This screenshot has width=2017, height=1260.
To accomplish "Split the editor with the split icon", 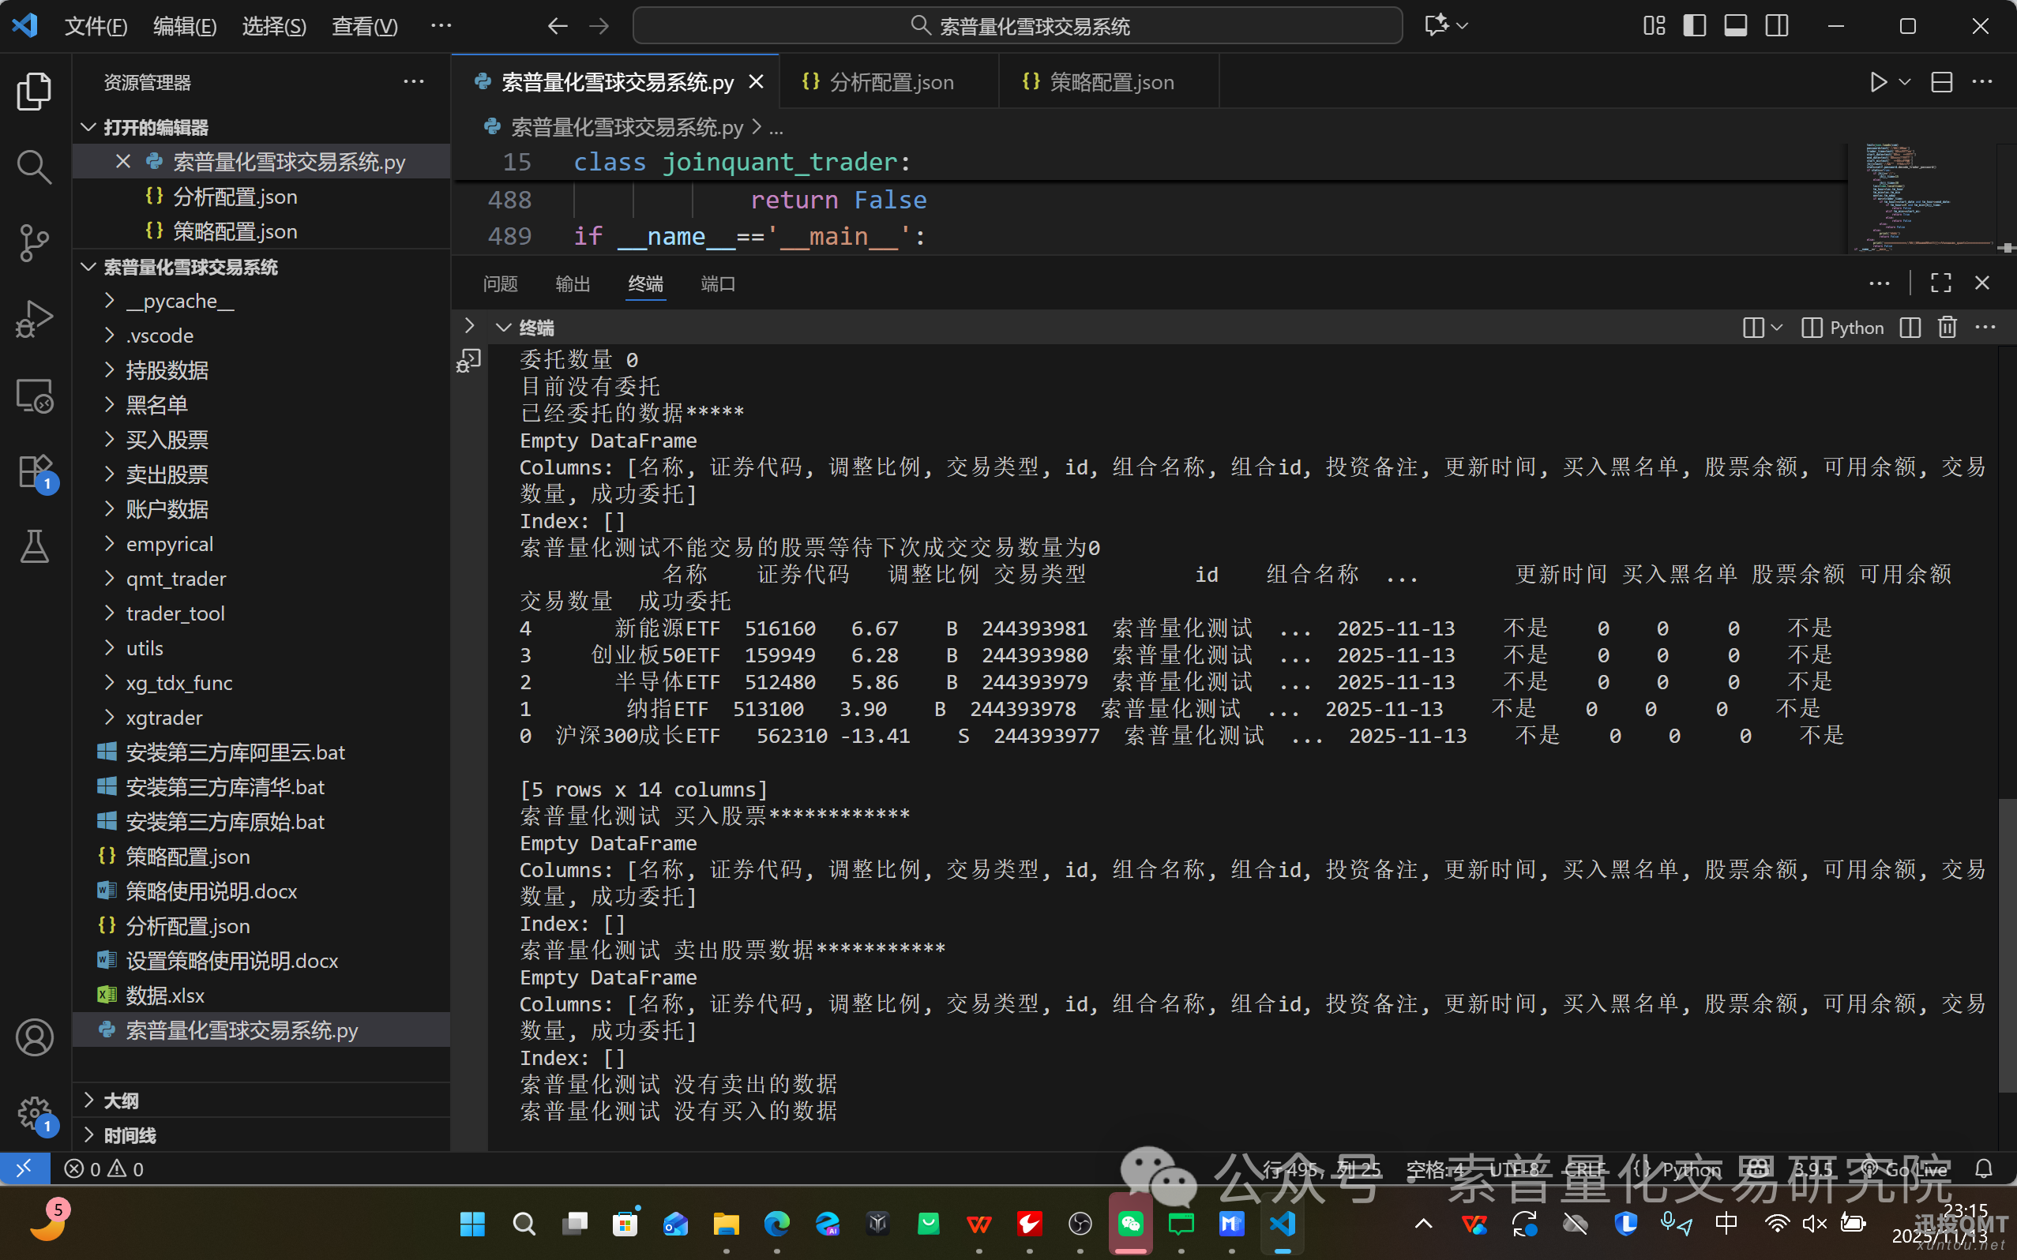I will click(1942, 81).
